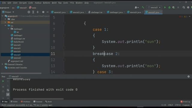Click the warning count indicator in editor
This screenshot has width=192, height=108.
(185, 16)
